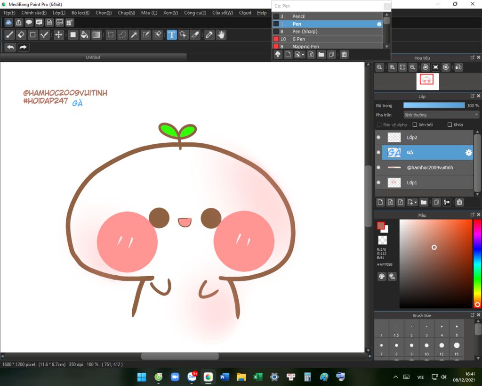Select the Pencil brush

click(328, 16)
